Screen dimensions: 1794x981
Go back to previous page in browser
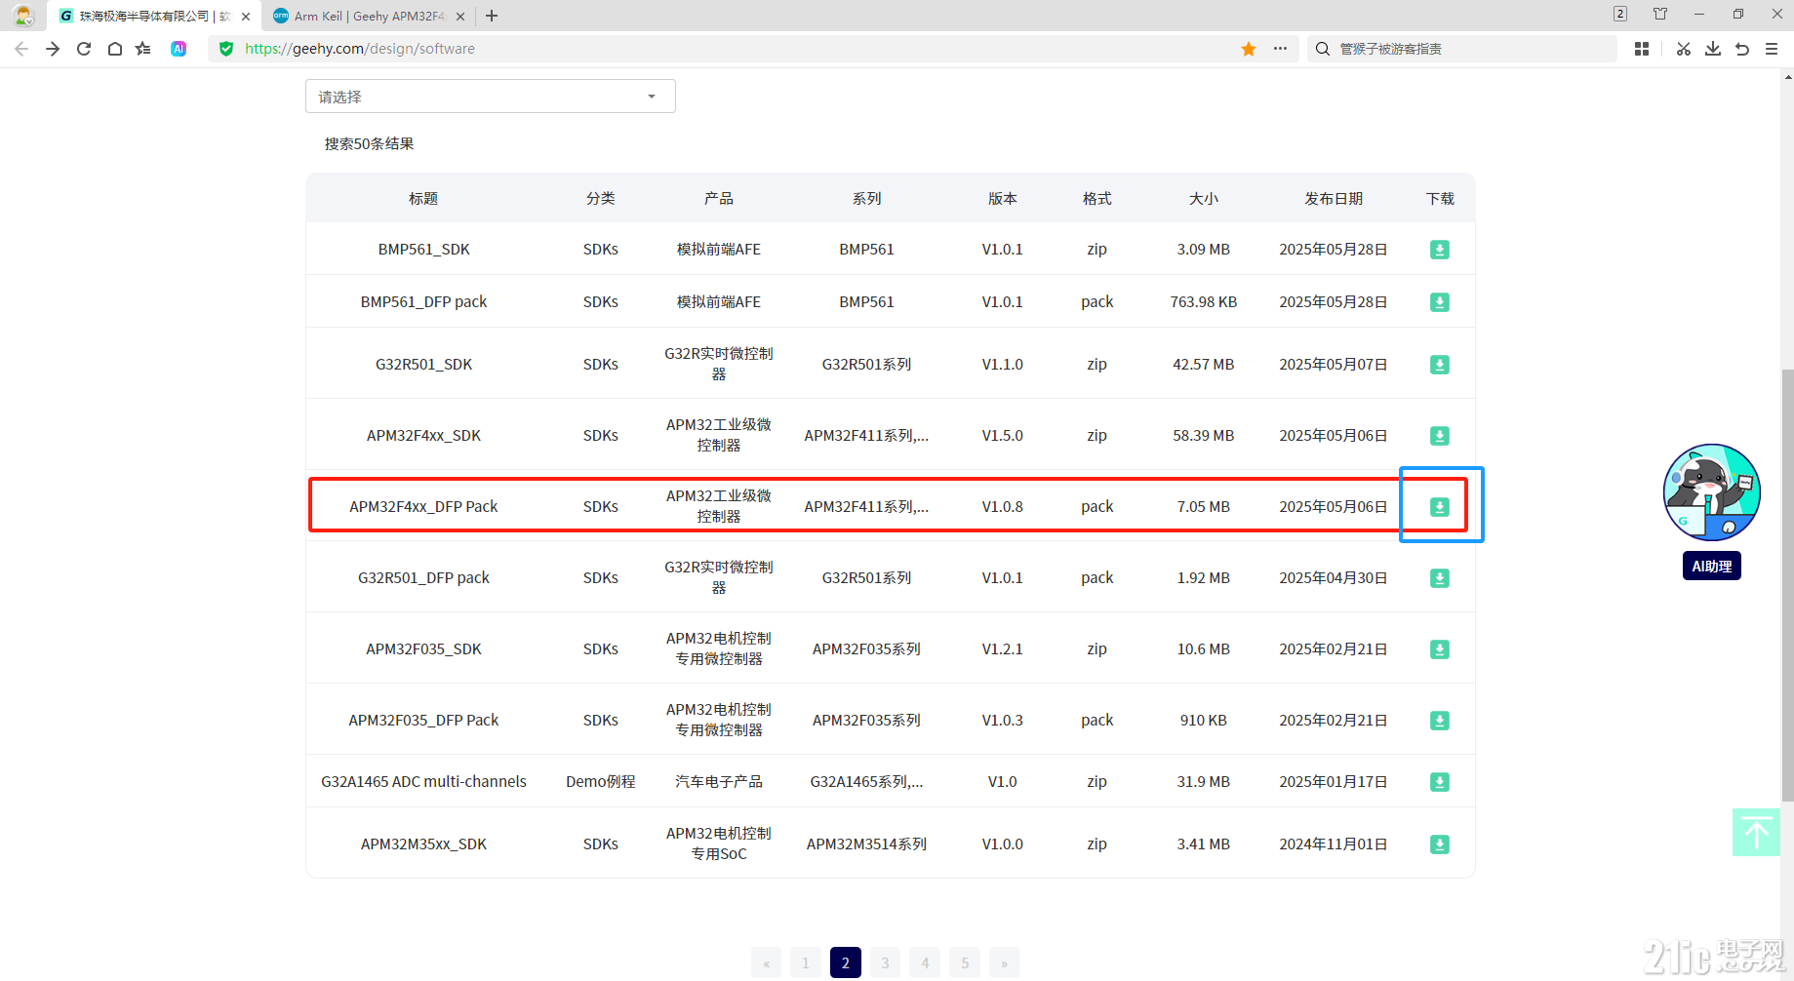(21, 49)
